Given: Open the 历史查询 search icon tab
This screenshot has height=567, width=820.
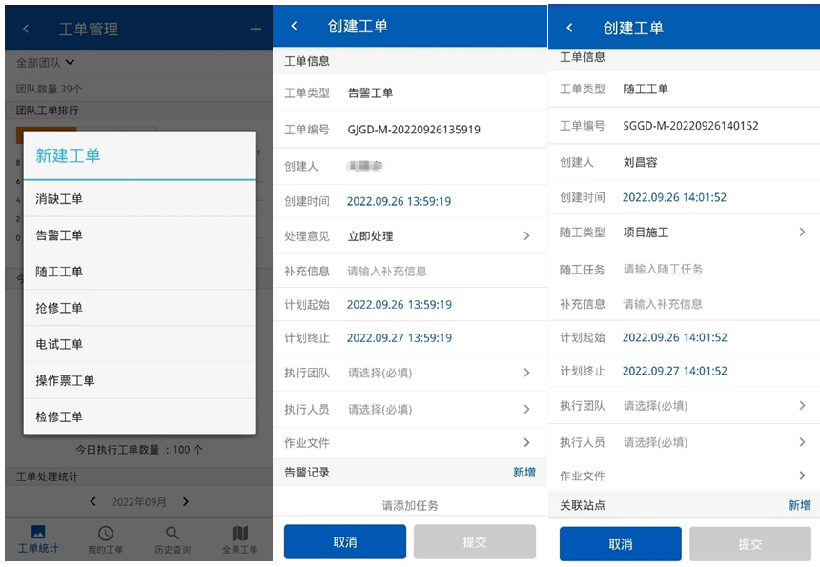Looking at the screenshot, I should 172,534.
